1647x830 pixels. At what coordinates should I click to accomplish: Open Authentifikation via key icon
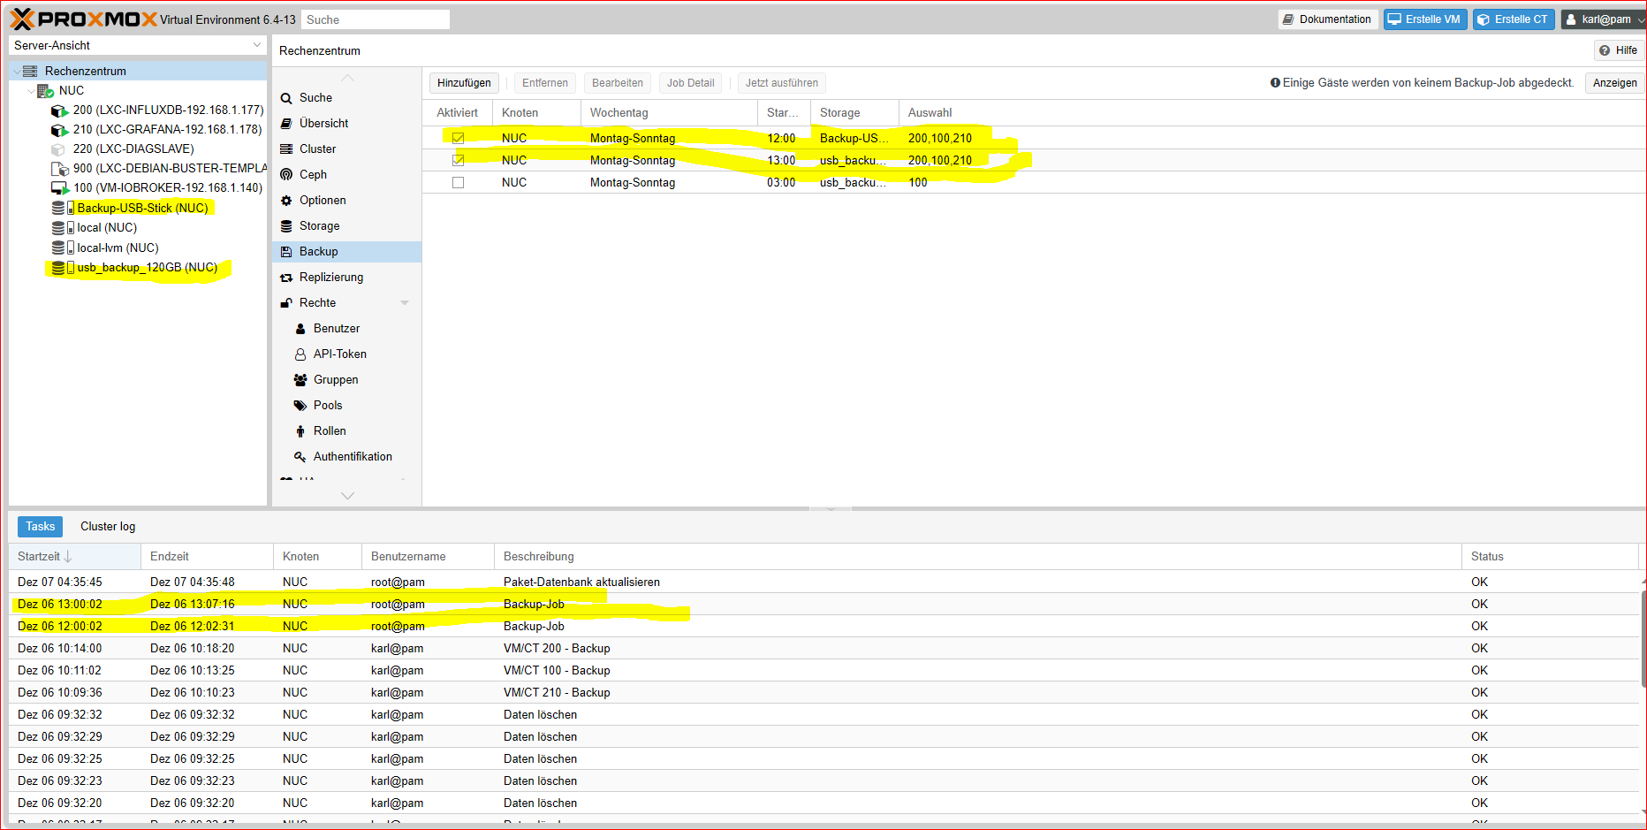click(300, 457)
